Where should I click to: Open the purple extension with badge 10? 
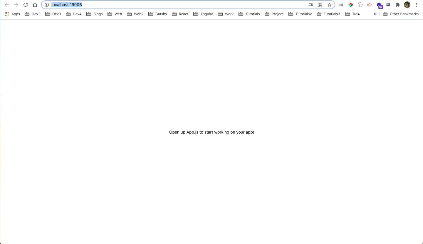pos(379,5)
